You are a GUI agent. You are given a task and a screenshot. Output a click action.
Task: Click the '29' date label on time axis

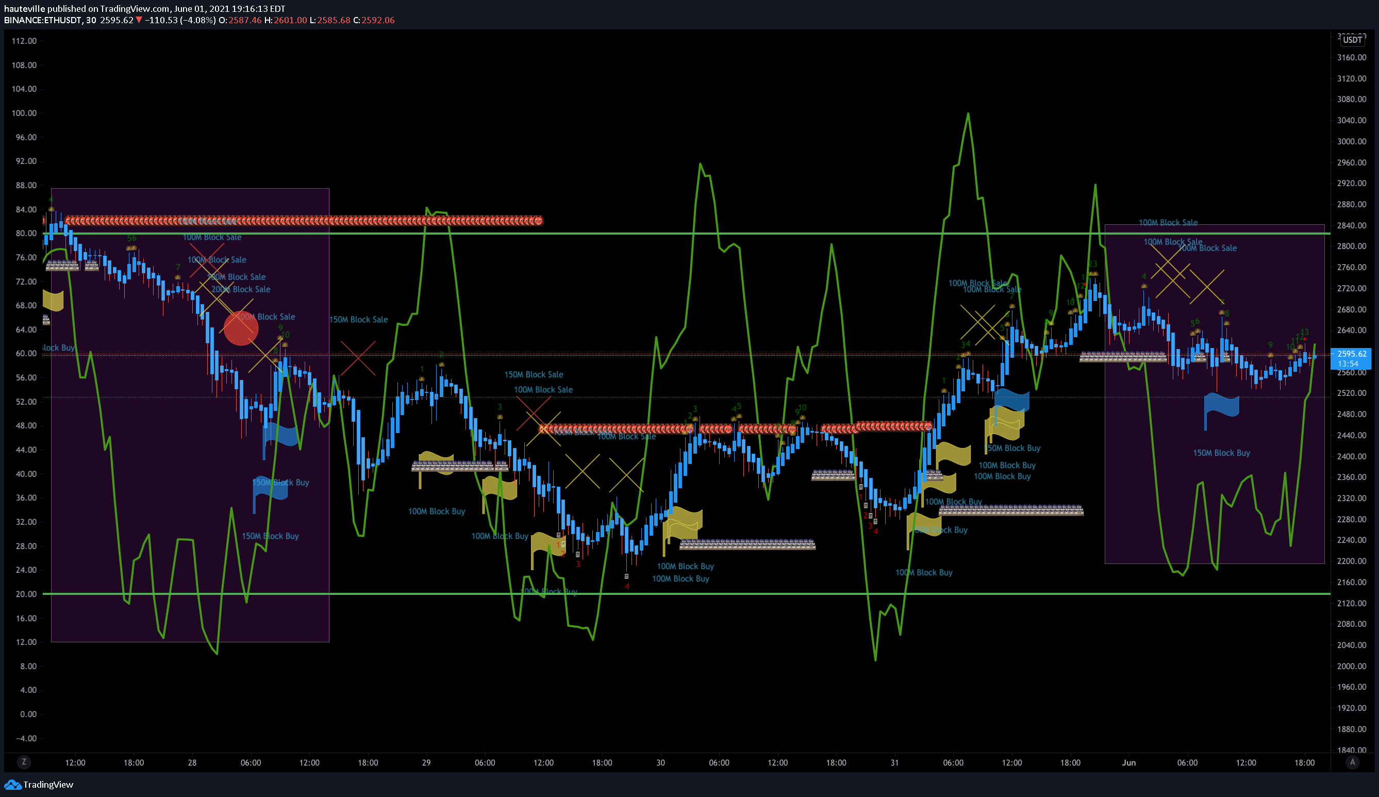point(426,762)
